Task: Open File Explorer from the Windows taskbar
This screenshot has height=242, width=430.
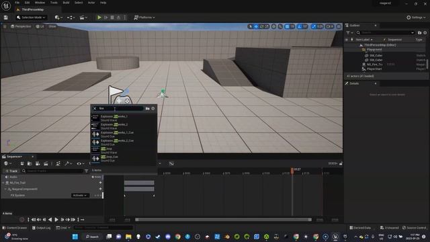Action: (128, 237)
